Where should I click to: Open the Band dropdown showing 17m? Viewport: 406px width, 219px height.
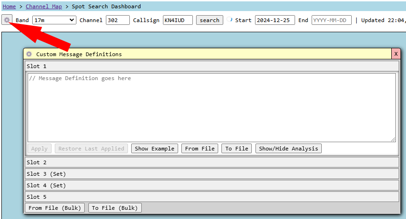tap(54, 20)
